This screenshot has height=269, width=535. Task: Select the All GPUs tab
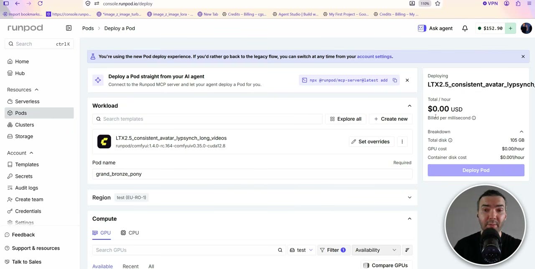(151, 266)
